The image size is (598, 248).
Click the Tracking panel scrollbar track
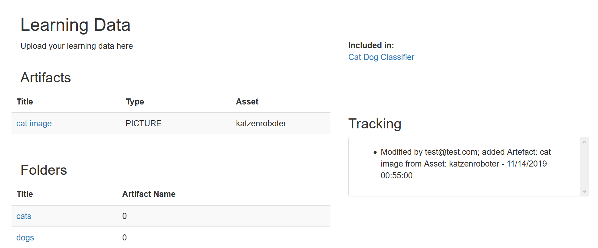click(584, 167)
